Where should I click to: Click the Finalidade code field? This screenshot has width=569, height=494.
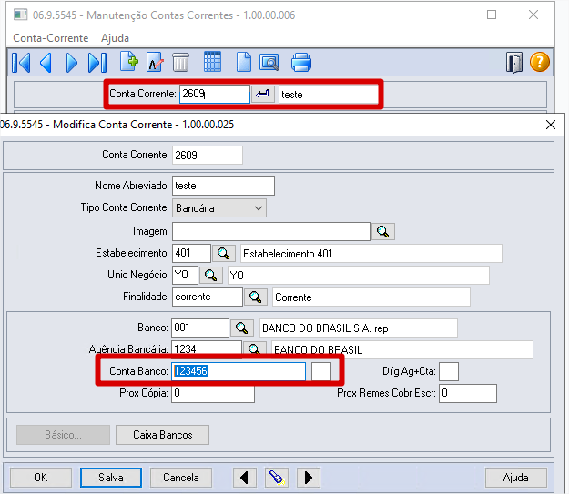(208, 297)
